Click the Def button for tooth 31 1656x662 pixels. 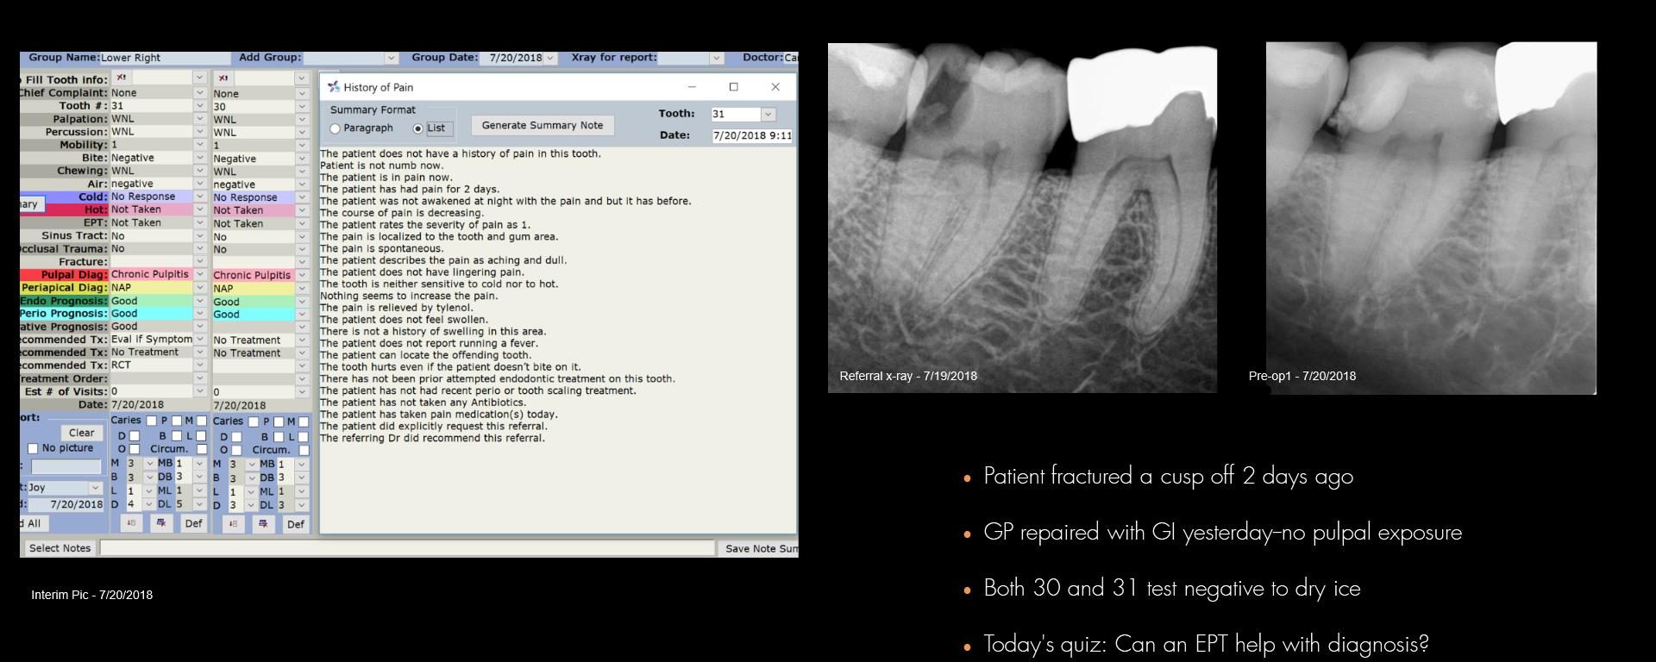193,523
